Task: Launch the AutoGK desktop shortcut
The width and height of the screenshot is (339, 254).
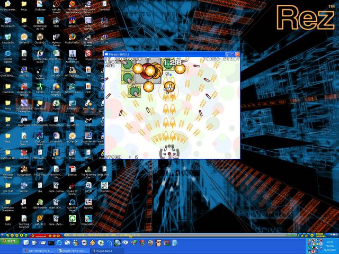Action: pos(24,187)
